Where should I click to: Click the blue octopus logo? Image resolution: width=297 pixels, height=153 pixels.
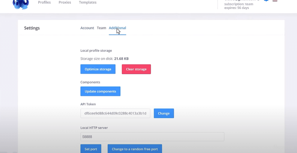coord(21,4)
